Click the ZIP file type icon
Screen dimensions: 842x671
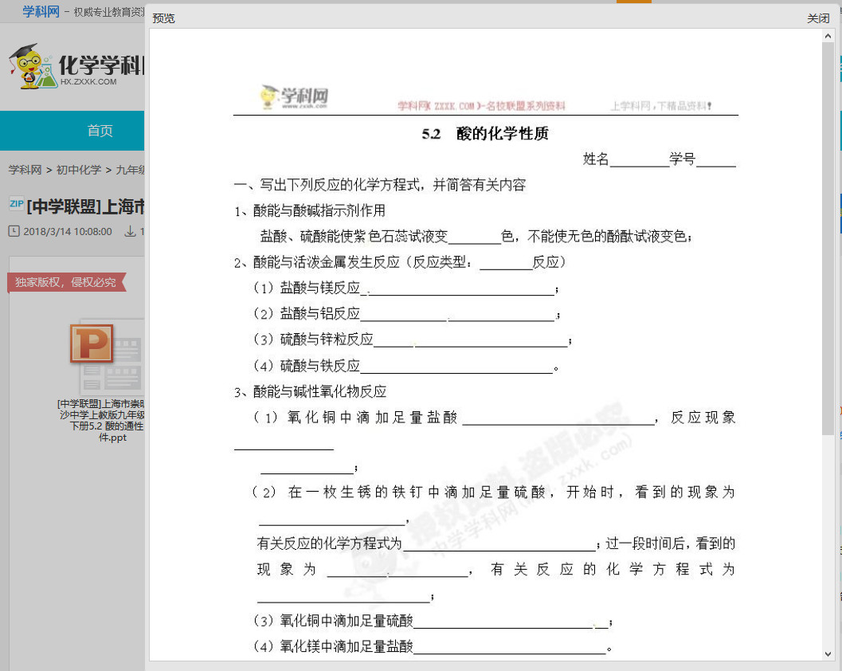click(x=16, y=205)
